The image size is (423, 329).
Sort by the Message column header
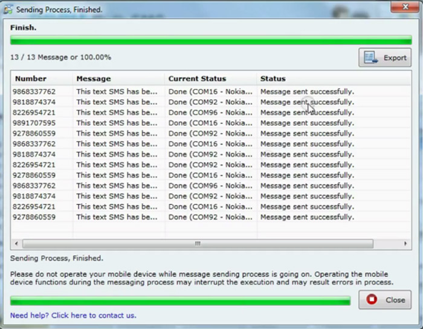pyautogui.click(x=118, y=79)
